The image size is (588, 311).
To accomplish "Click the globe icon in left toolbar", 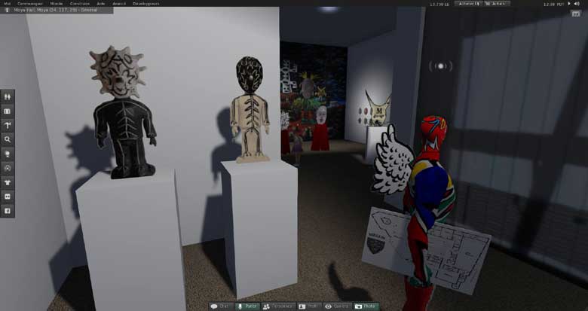I will (x=8, y=154).
